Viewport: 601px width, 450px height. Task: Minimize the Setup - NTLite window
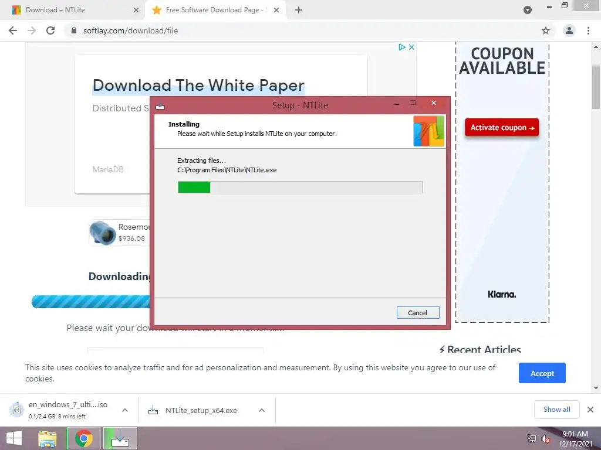coord(397,103)
